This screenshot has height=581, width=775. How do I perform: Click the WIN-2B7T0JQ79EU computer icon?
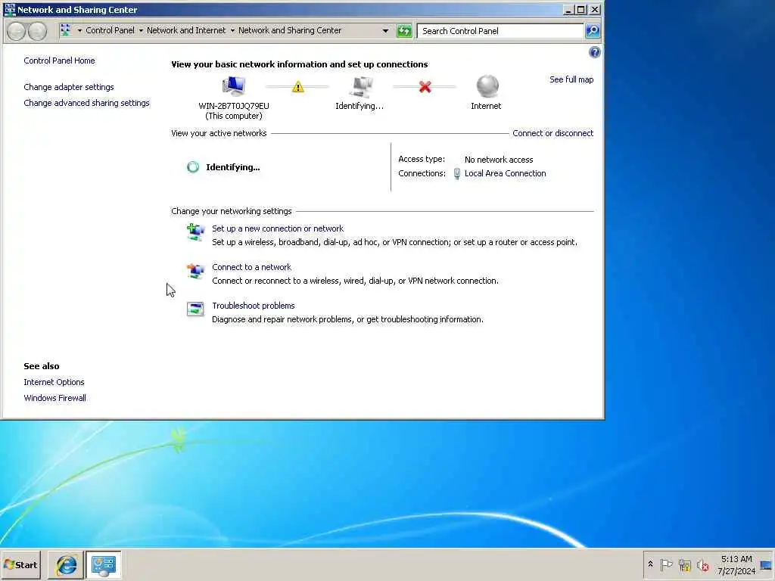[233, 87]
